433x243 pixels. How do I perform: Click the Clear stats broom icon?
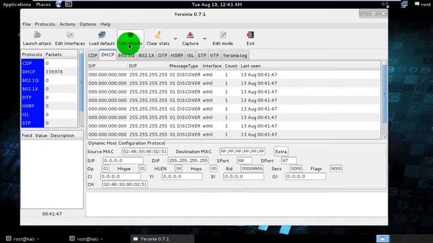click(158, 34)
